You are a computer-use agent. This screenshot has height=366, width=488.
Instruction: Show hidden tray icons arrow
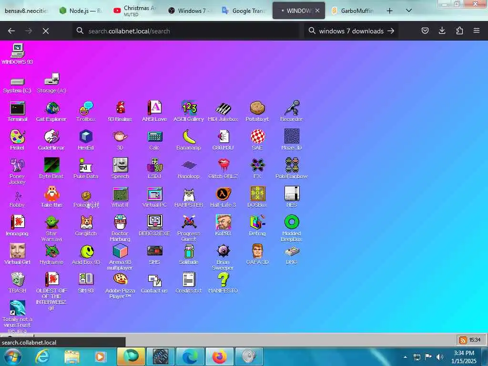[405, 356]
